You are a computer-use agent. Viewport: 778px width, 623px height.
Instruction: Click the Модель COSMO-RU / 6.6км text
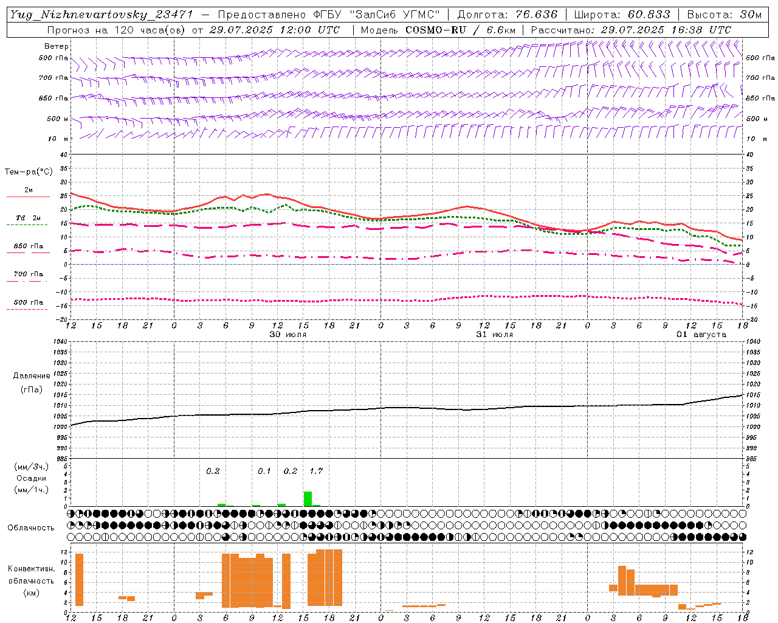pyautogui.click(x=438, y=30)
